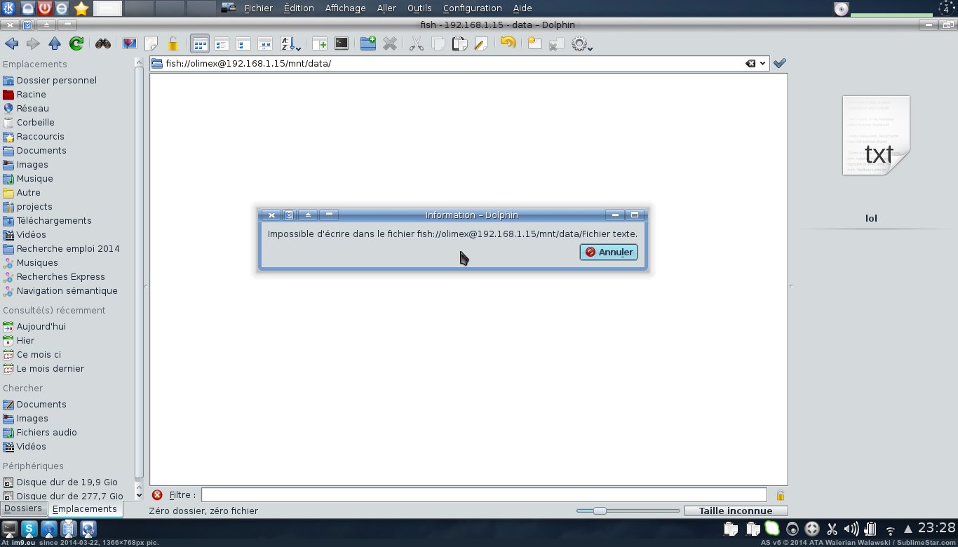
Task: Open Téléchargements in the places panel
Action: coord(54,221)
